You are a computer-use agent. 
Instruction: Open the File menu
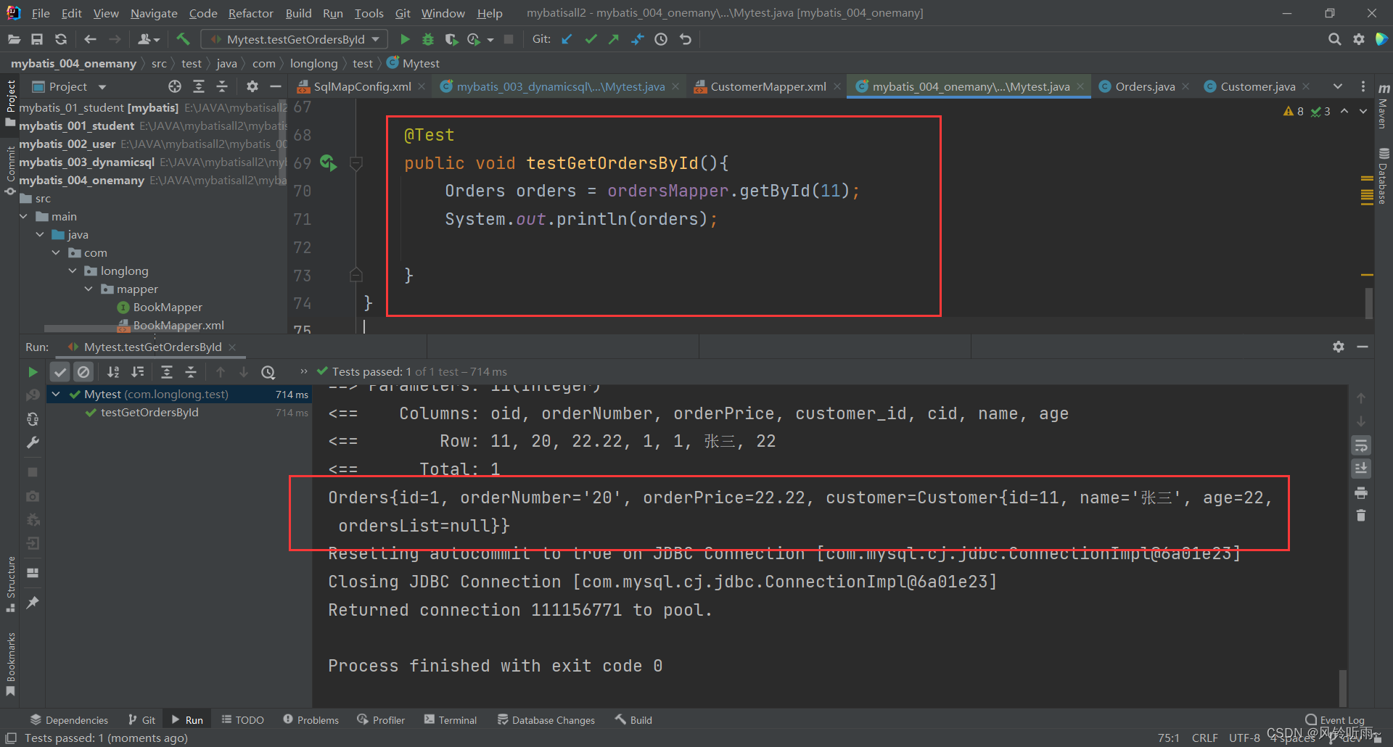coord(41,13)
